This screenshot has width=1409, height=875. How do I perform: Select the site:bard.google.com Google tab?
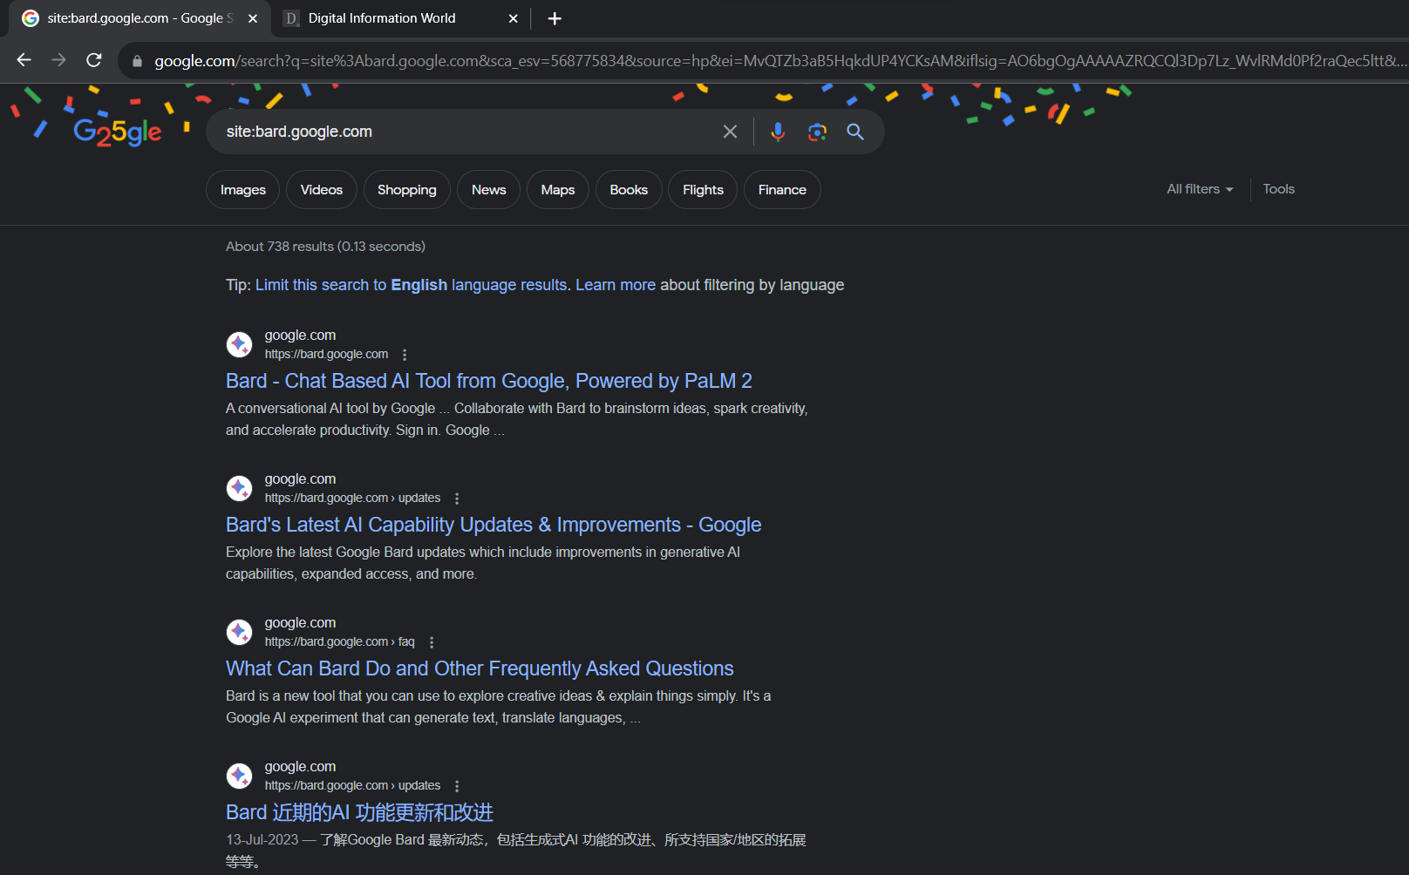click(x=140, y=18)
